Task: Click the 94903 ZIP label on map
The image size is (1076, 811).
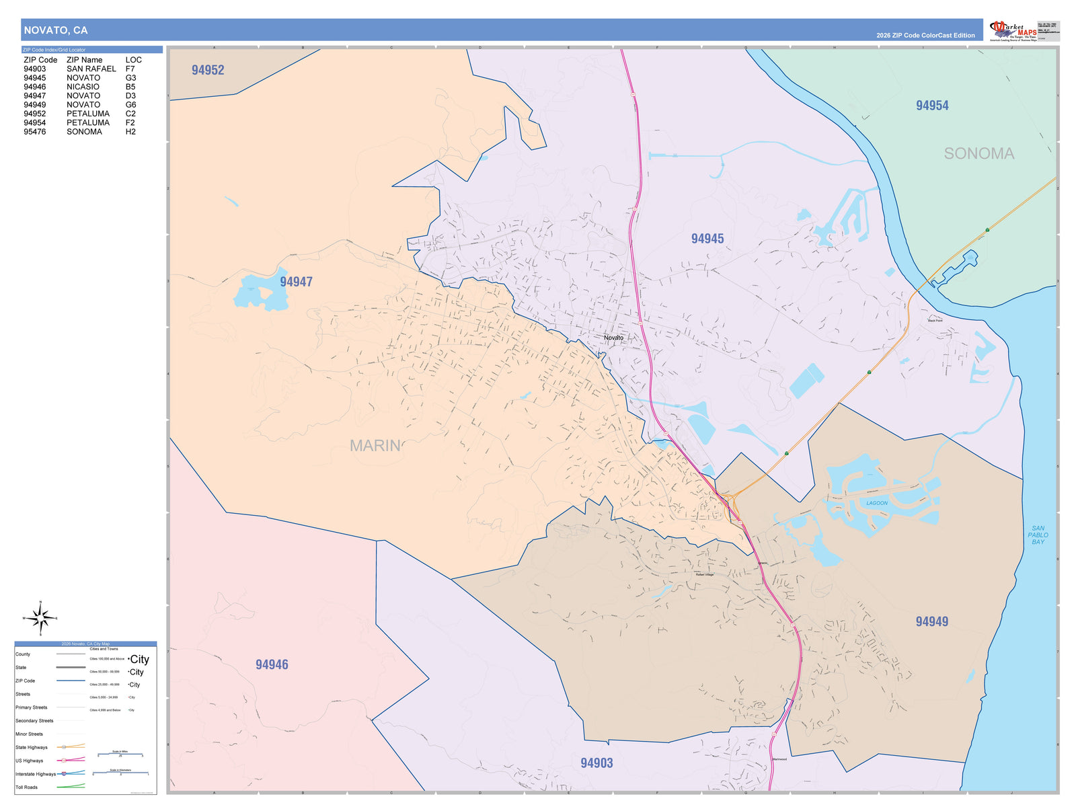Action: 597,763
